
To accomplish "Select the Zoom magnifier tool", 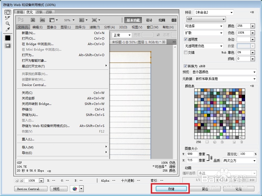I will (8, 23).
